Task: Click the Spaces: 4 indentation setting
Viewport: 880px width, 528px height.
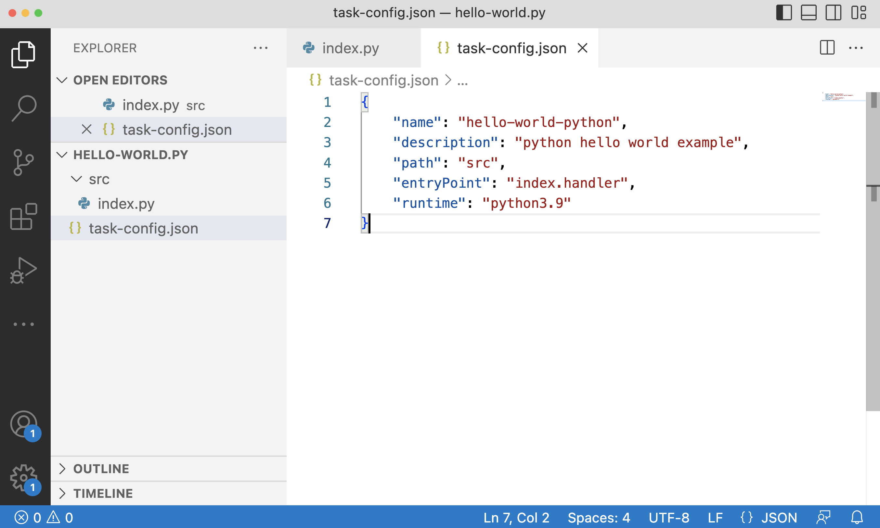Action: [x=599, y=517]
